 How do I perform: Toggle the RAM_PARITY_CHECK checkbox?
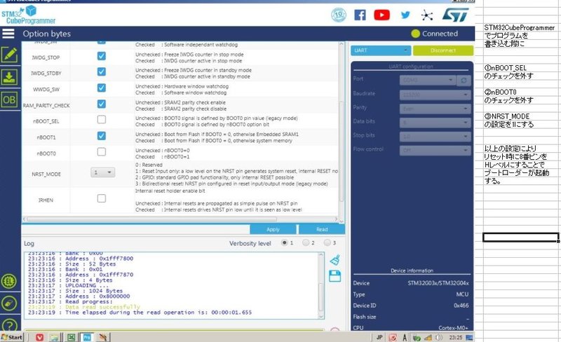click(102, 104)
